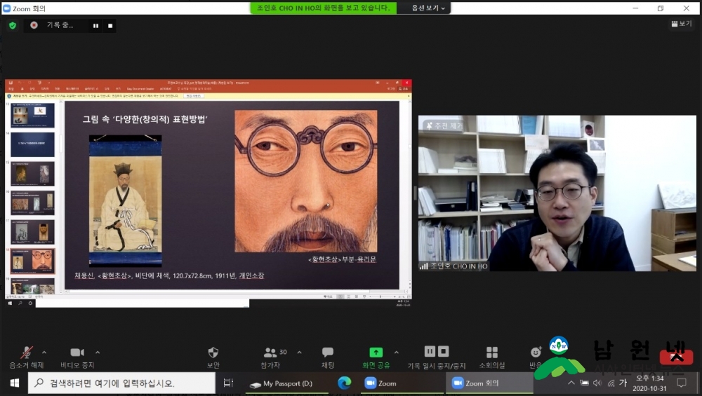
Task: Click the close-up portrait image on slide
Action: pyautogui.click(x=306, y=182)
